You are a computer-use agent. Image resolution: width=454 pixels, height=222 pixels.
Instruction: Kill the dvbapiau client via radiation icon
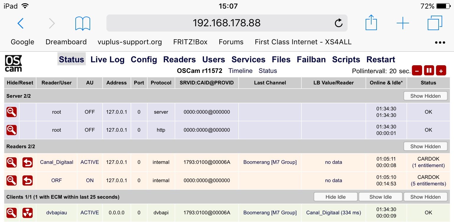27,213
